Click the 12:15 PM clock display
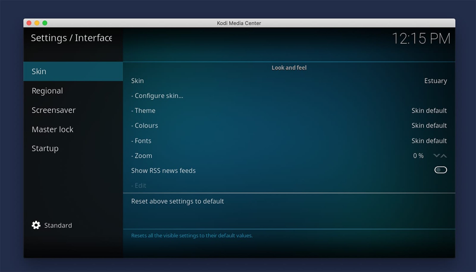This screenshot has height=272, width=476. [x=421, y=39]
